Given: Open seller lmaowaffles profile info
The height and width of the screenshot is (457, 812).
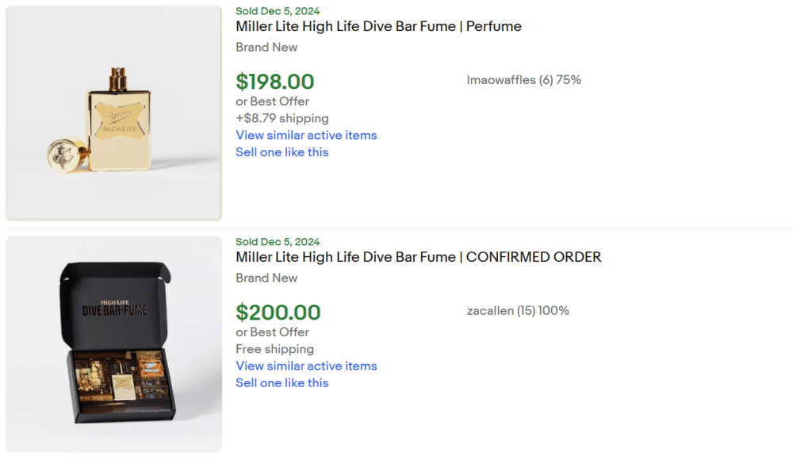Looking at the screenshot, I should (x=523, y=80).
